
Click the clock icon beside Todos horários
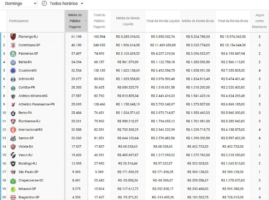coord(44,4)
